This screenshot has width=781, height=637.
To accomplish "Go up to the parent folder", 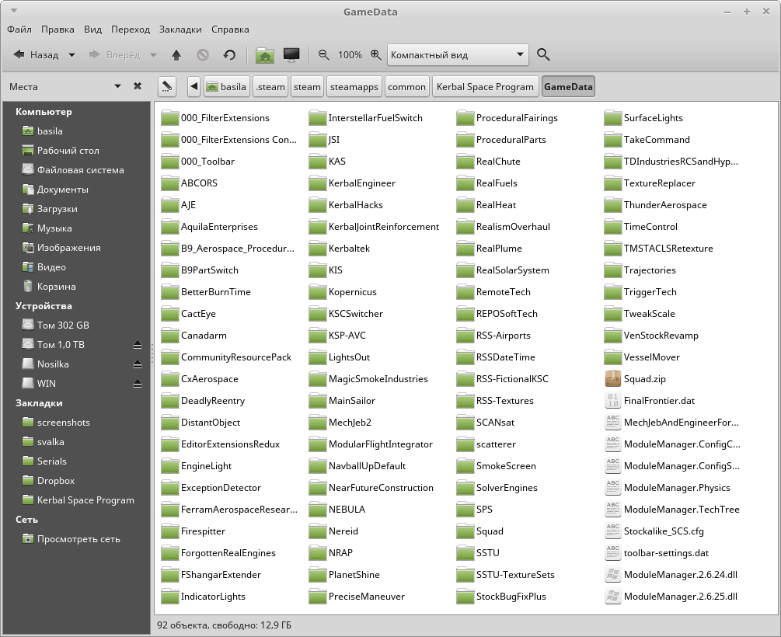I will pyautogui.click(x=176, y=55).
